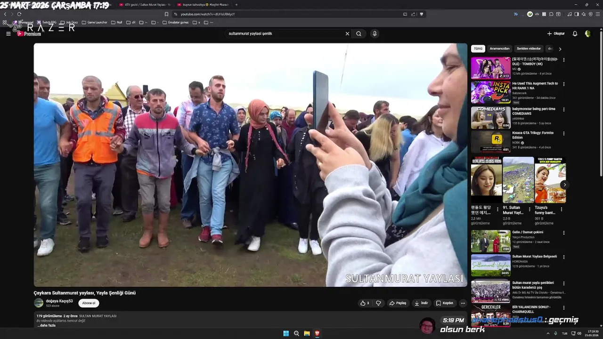This screenshot has width=603, height=339.
Task: Open Kısaca GTA Trilogy video thumbnail
Action: click(490, 142)
